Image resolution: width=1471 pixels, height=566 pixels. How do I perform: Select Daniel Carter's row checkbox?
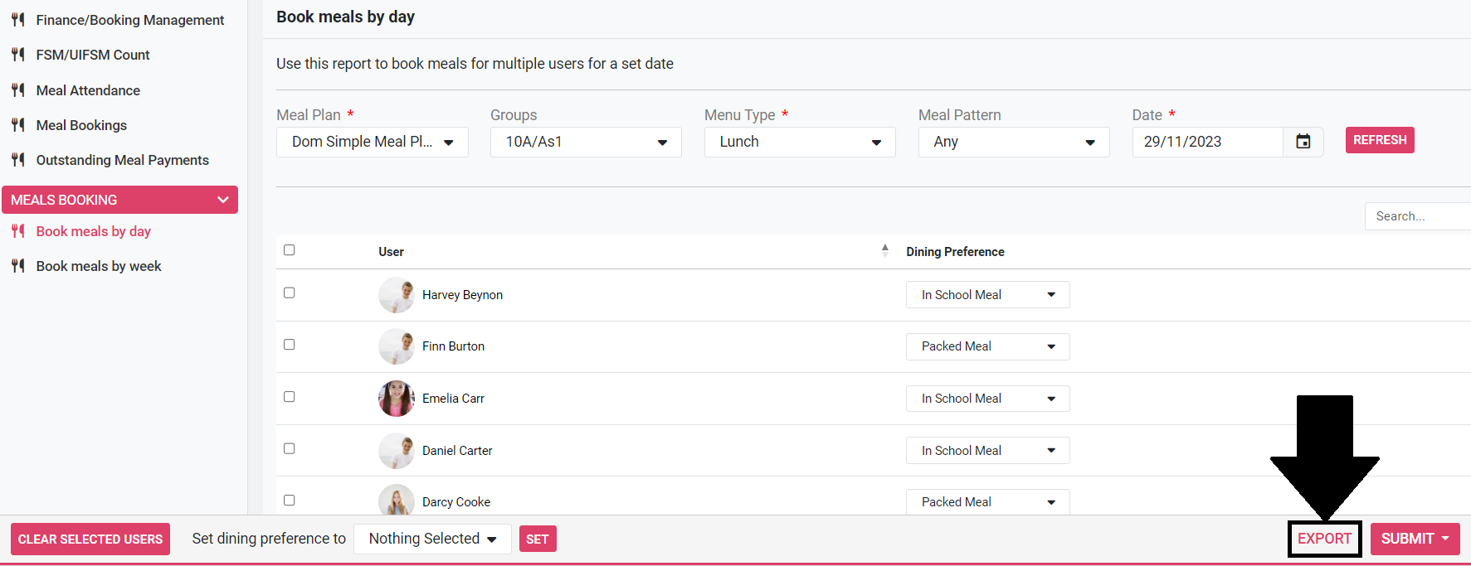coord(290,448)
